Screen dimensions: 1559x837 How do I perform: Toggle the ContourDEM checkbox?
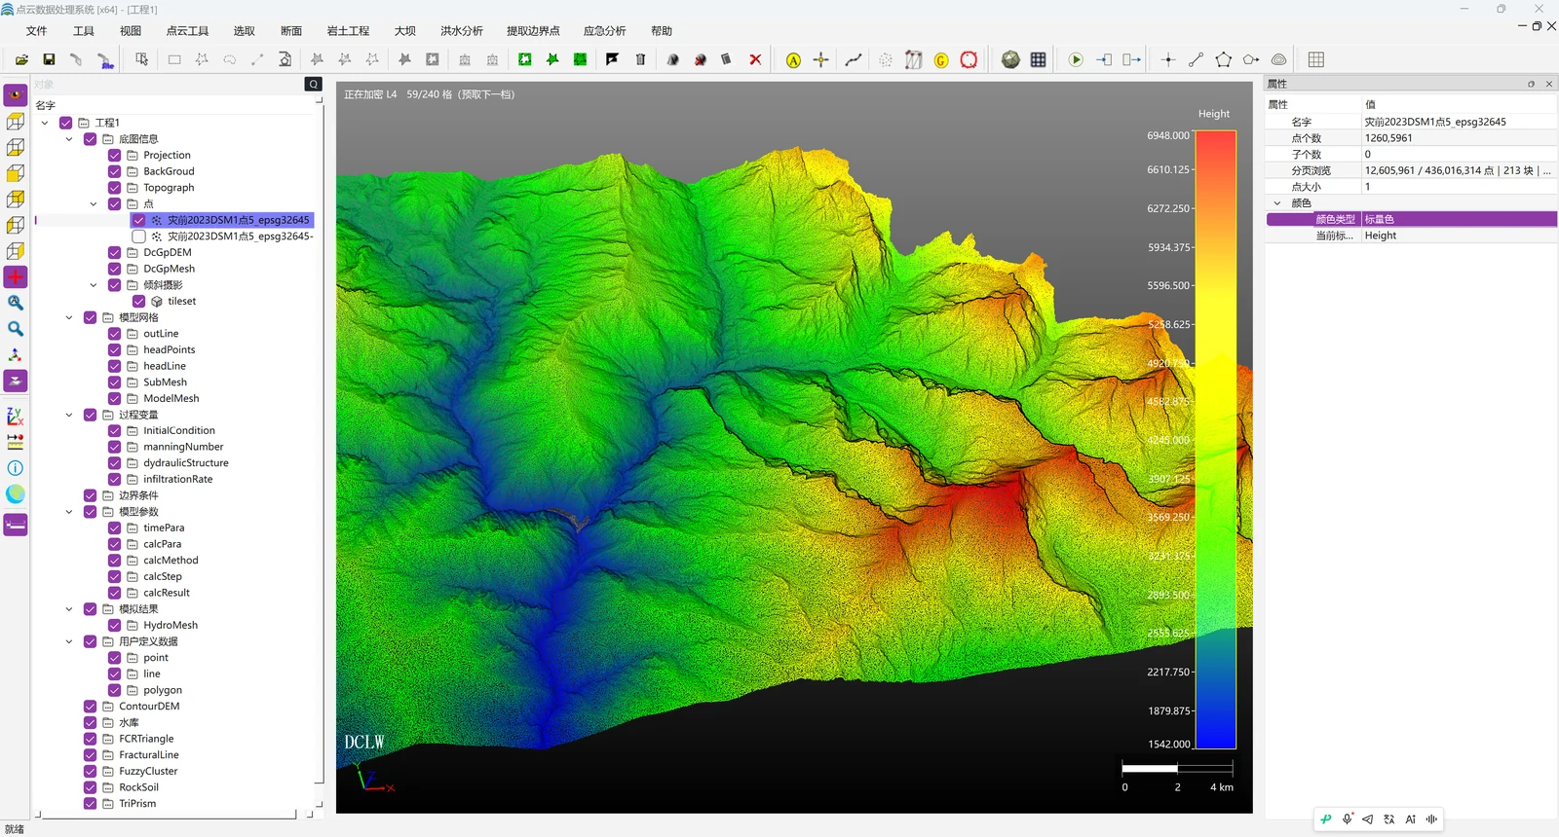tap(90, 707)
